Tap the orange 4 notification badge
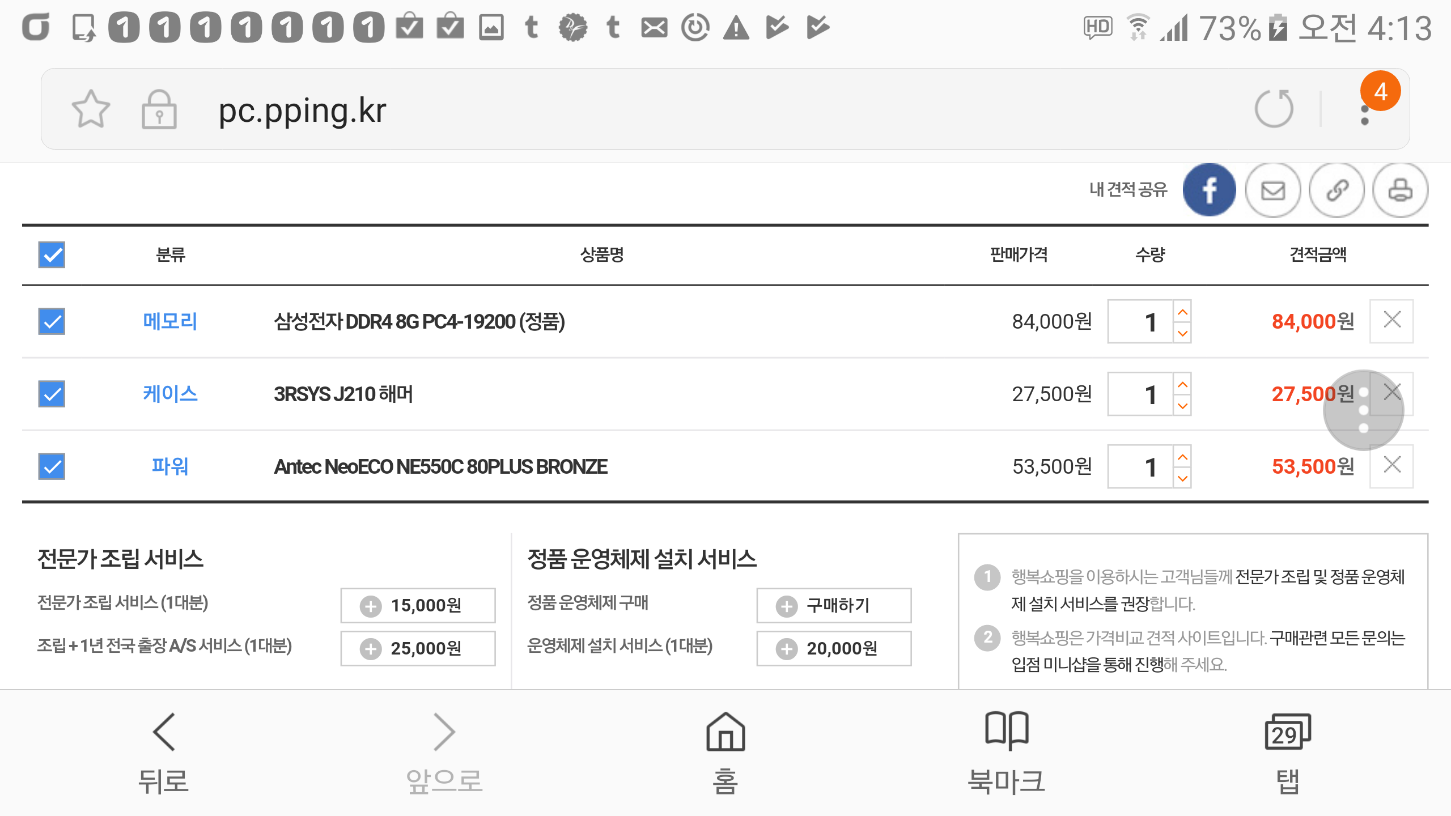The width and height of the screenshot is (1451, 816). pyautogui.click(x=1381, y=91)
